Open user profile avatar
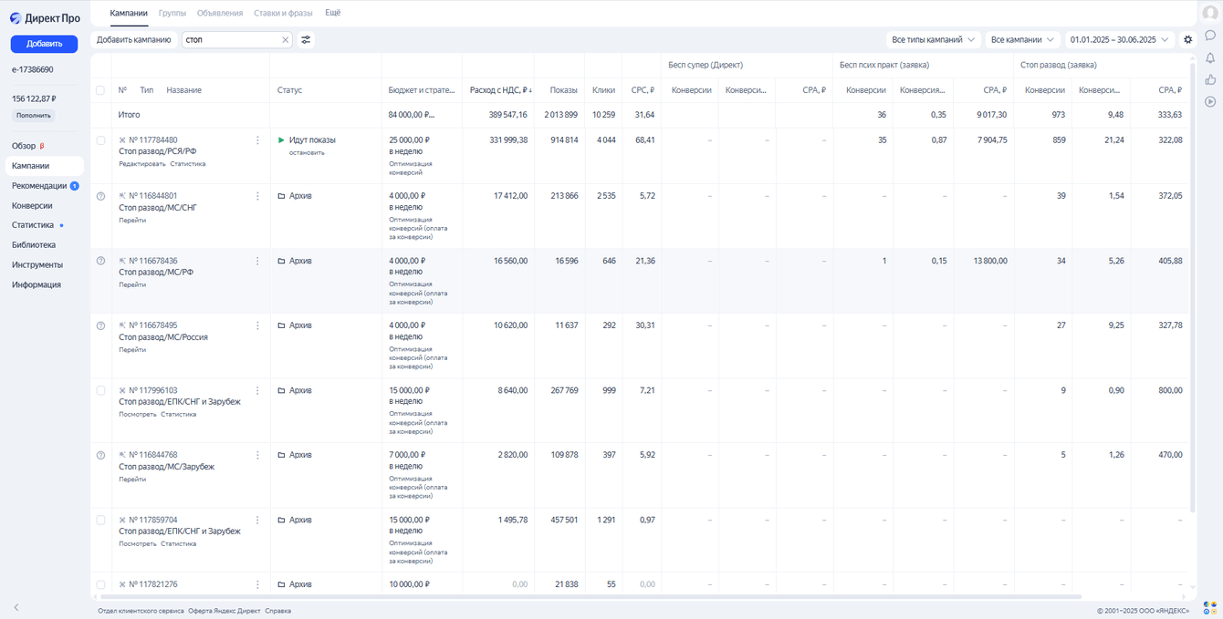This screenshot has height=619, width=1223. (1210, 13)
